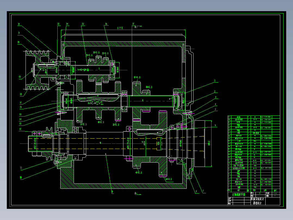293x220 pixels.
Task: Select part callout number 18
Action: pos(21,94)
